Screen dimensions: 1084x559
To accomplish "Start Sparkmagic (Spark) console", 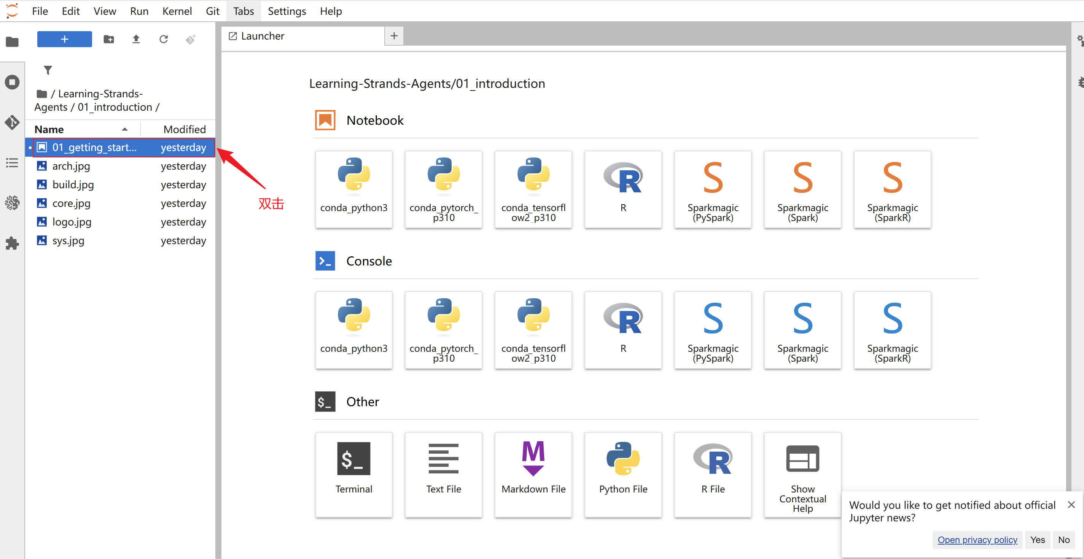I will (x=802, y=330).
